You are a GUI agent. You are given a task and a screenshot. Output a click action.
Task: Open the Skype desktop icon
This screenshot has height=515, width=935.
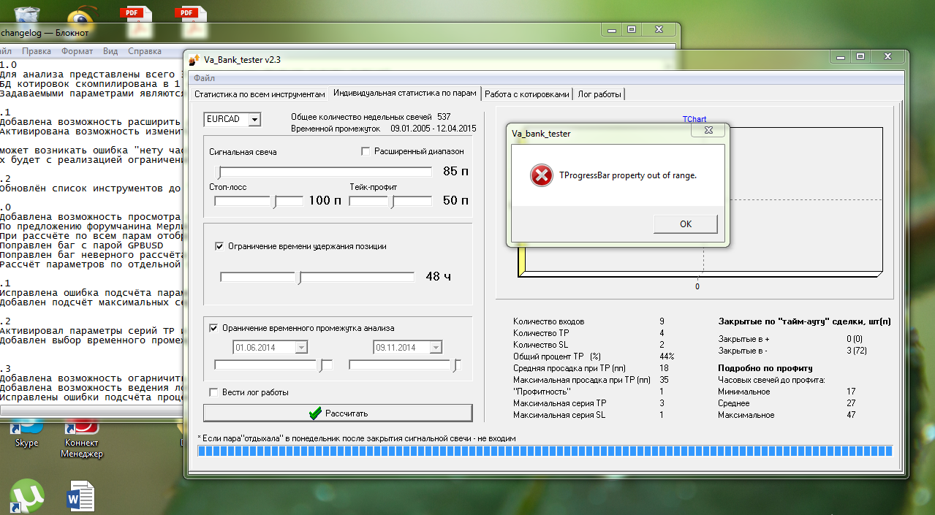26,434
